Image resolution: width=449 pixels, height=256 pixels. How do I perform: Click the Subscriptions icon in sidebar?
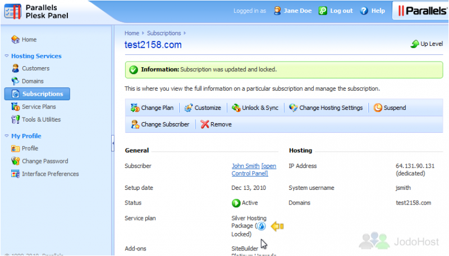click(x=16, y=94)
